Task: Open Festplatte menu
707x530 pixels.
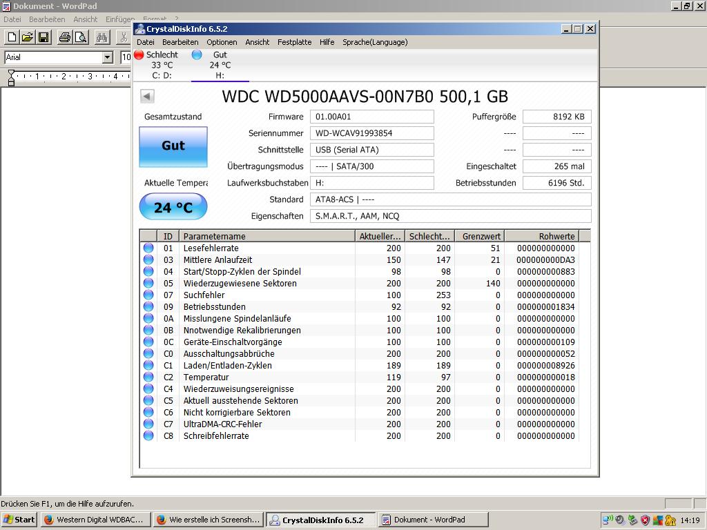Action: point(294,42)
